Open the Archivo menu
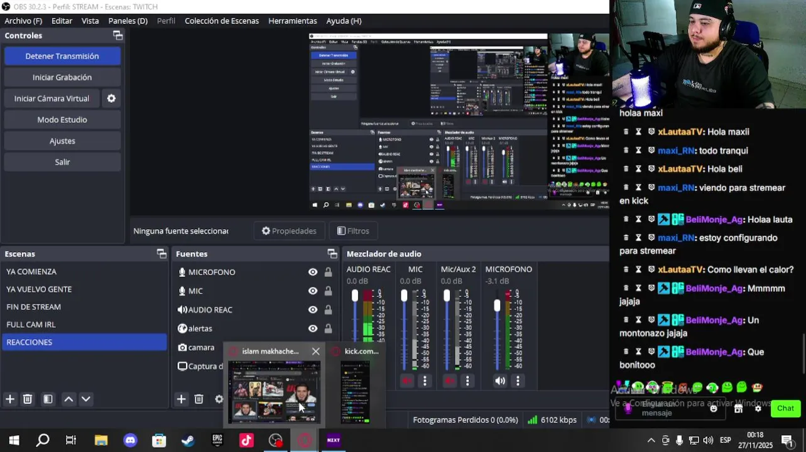The width and height of the screenshot is (806, 452). 23,21
